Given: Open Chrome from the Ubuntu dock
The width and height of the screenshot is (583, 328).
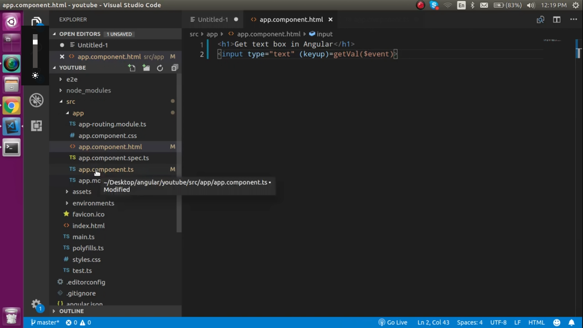Looking at the screenshot, I should point(12,106).
